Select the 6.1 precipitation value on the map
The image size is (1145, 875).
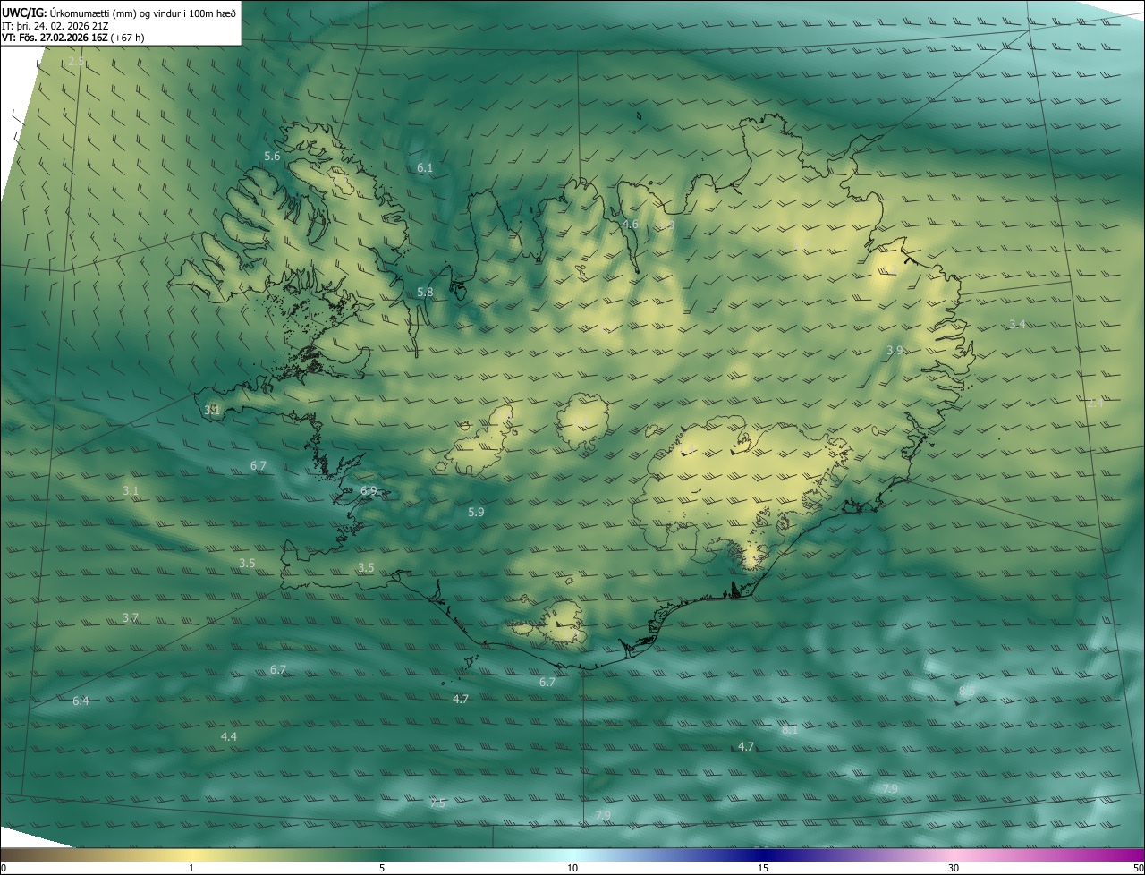(425, 168)
